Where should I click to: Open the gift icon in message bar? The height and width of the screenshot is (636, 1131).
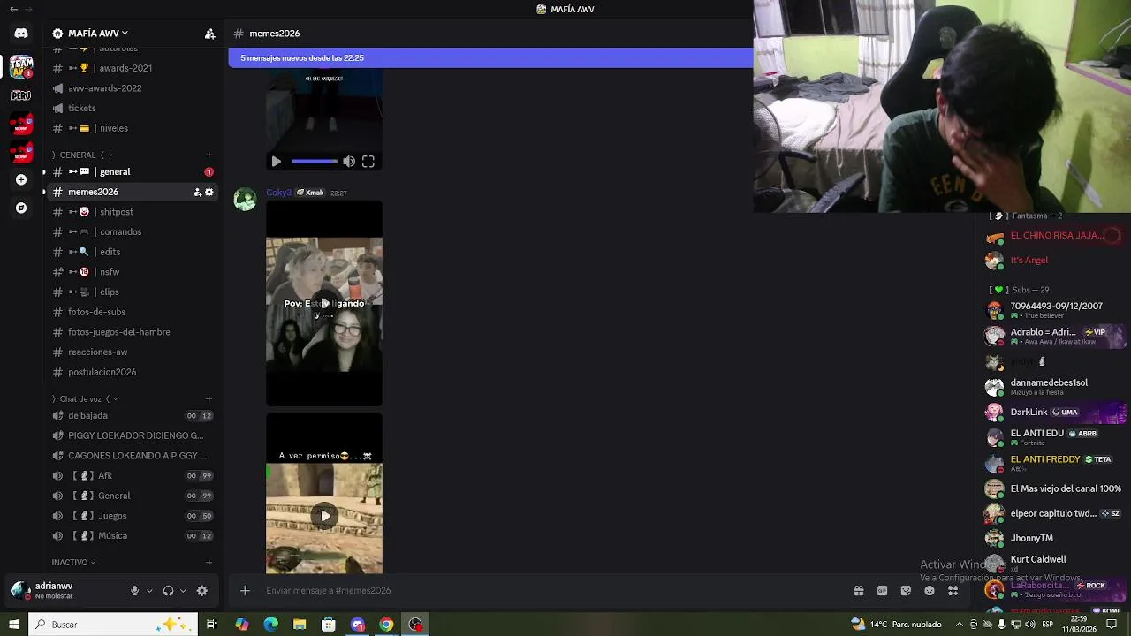(858, 591)
